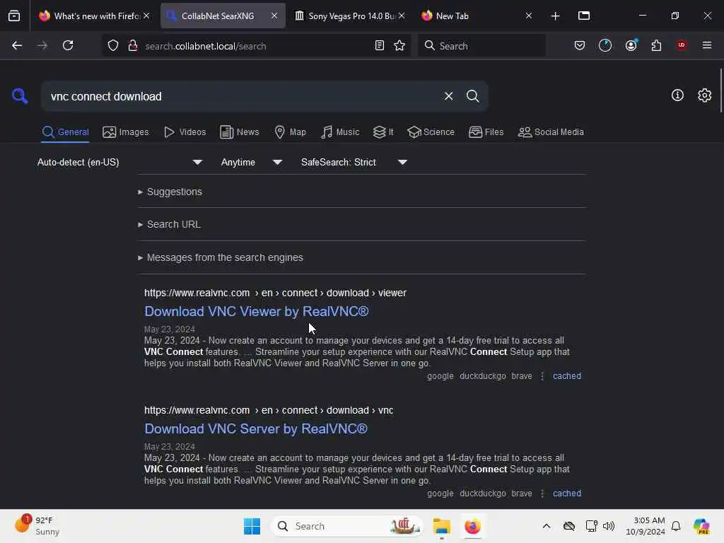This screenshot has width=724, height=543.
Task: Switch to the Science category
Action: [431, 132]
